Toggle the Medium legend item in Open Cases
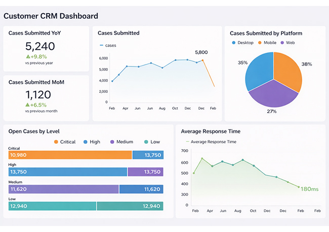The width and height of the screenshot is (329, 232). (121, 142)
